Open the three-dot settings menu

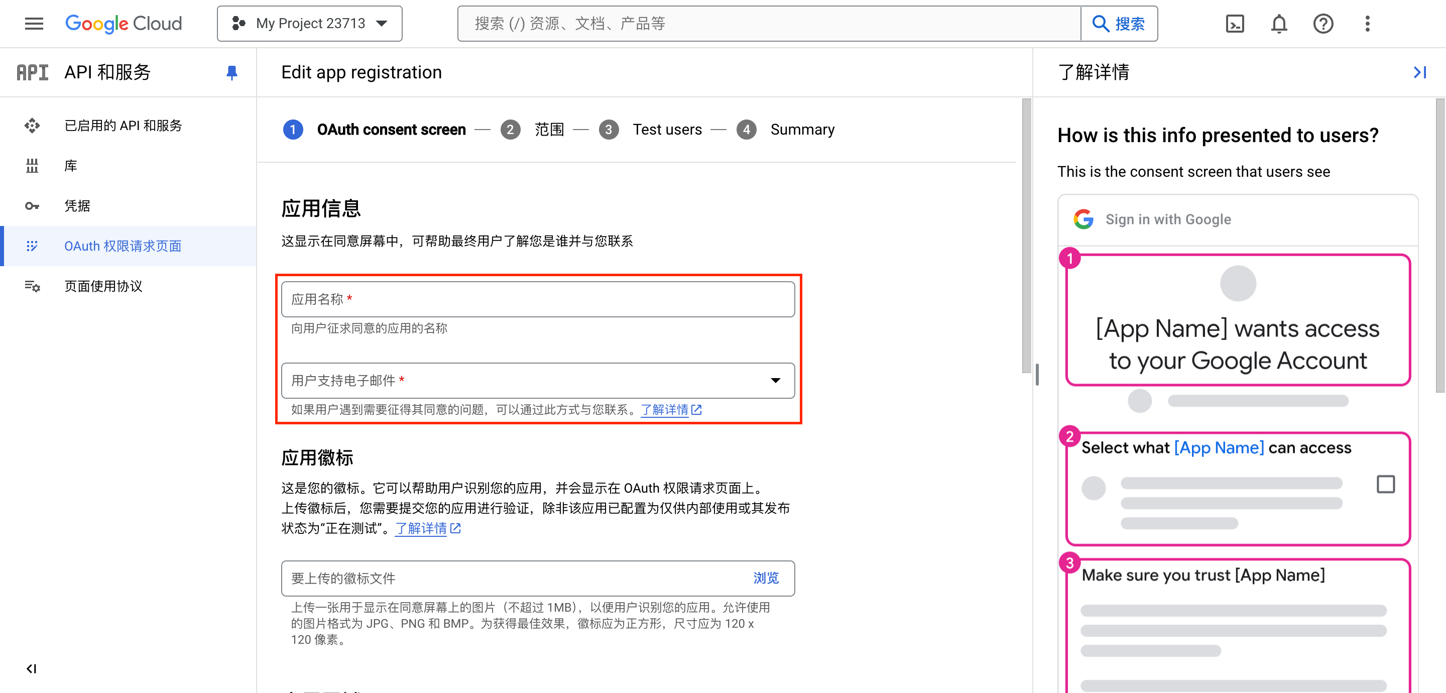tap(1367, 24)
